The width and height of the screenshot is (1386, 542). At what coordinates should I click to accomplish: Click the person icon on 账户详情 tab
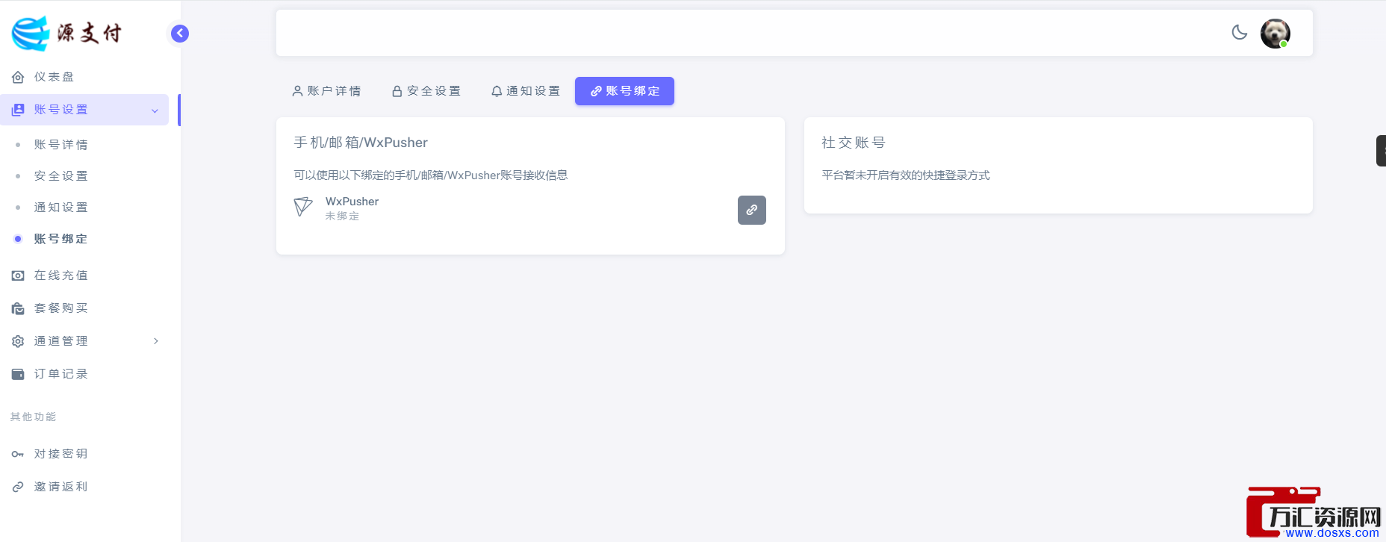(297, 91)
